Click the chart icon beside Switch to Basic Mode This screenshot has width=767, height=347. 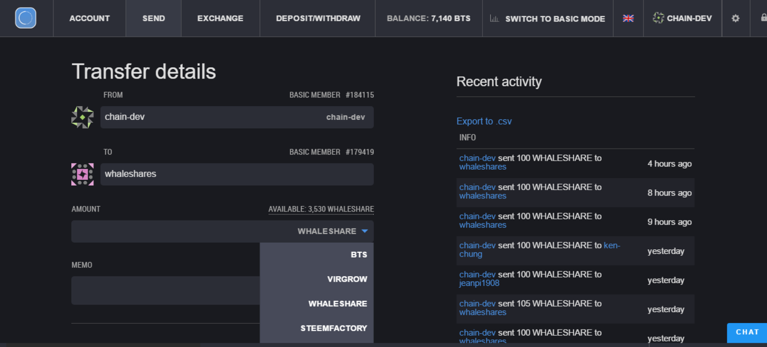click(494, 19)
